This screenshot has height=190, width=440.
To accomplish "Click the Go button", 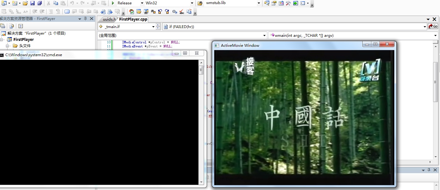I will [433, 27].
